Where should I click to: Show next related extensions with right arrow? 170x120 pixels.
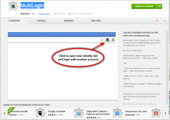point(165,114)
